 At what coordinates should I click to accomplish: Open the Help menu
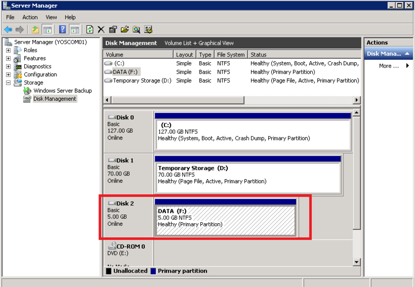(70, 17)
